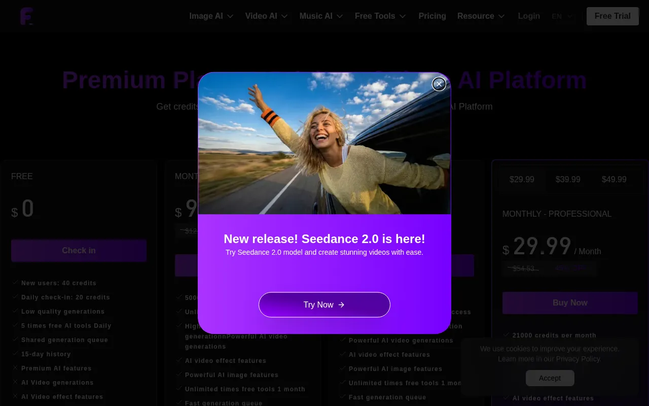This screenshot has height=406, width=649.
Task: Click the Try Now button
Action: (x=324, y=304)
